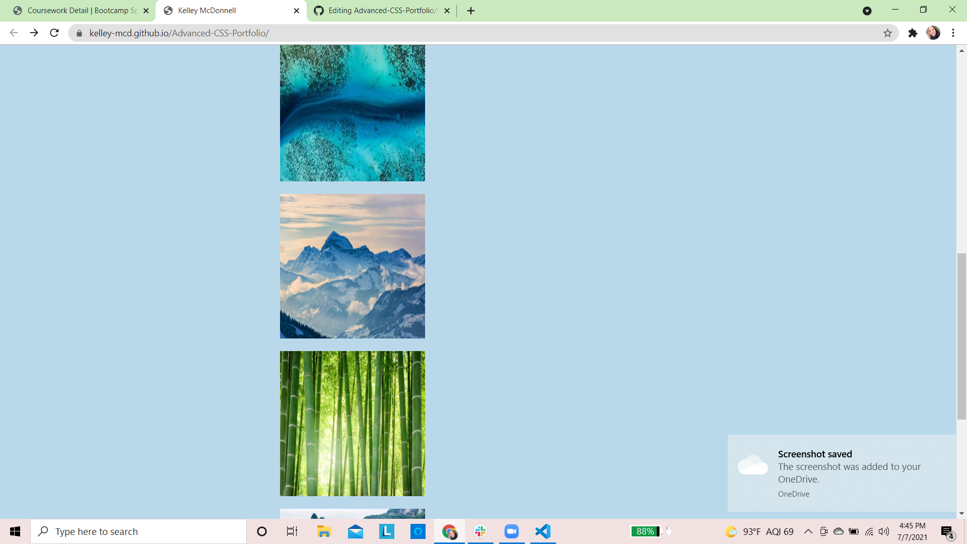967x544 pixels.
Task: Open the notification center in the system tray
Action: point(946,531)
